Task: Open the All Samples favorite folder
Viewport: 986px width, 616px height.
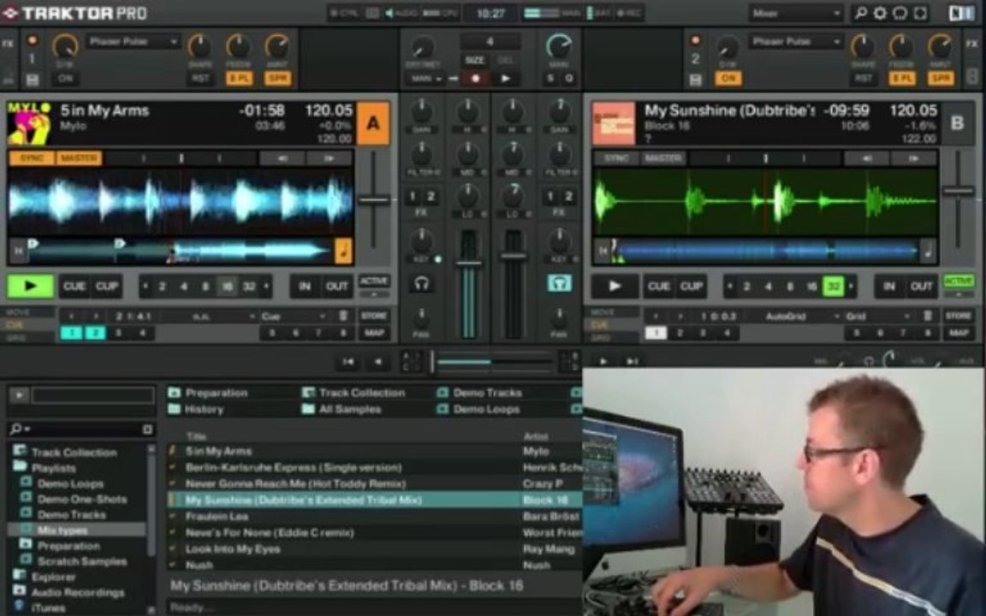Action: 342,409
